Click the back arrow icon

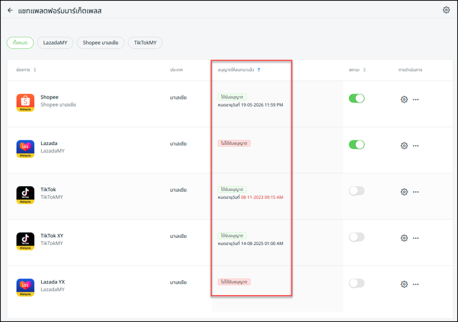point(10,10)
